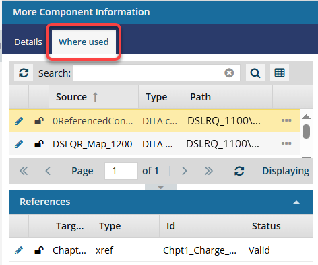The height and width of the screenshot is (265, 318).
Task: Click the vertical scrollbar thumb in the source list
Action: pyautogui.click(x=306, y=131)
